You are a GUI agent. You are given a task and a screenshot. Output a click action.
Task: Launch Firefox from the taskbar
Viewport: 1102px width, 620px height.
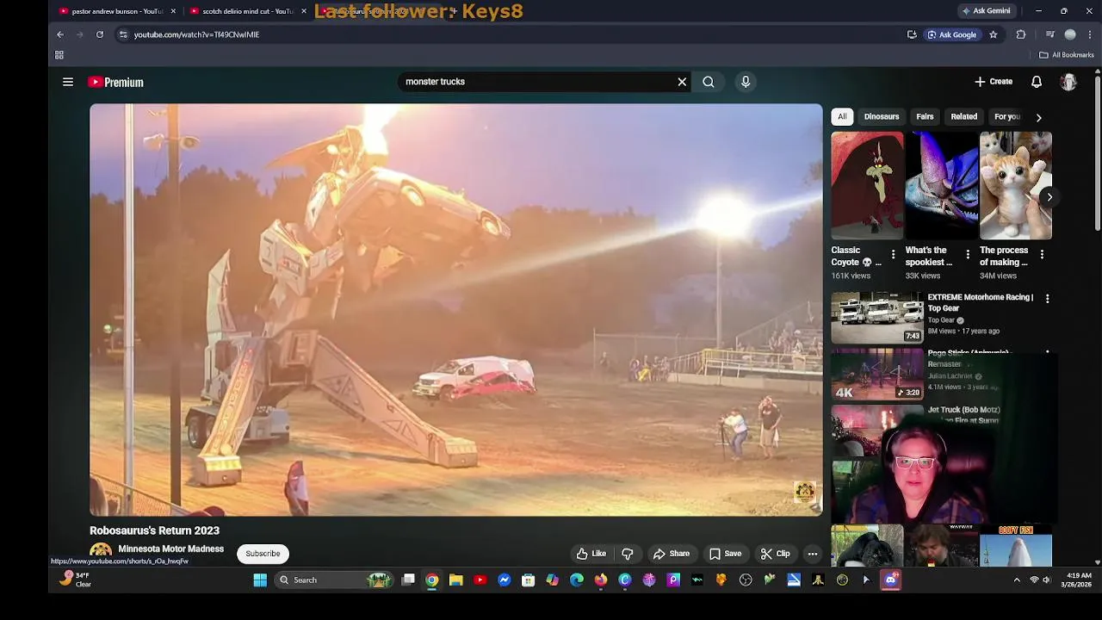pyautogui.click(x=601, y=580)
